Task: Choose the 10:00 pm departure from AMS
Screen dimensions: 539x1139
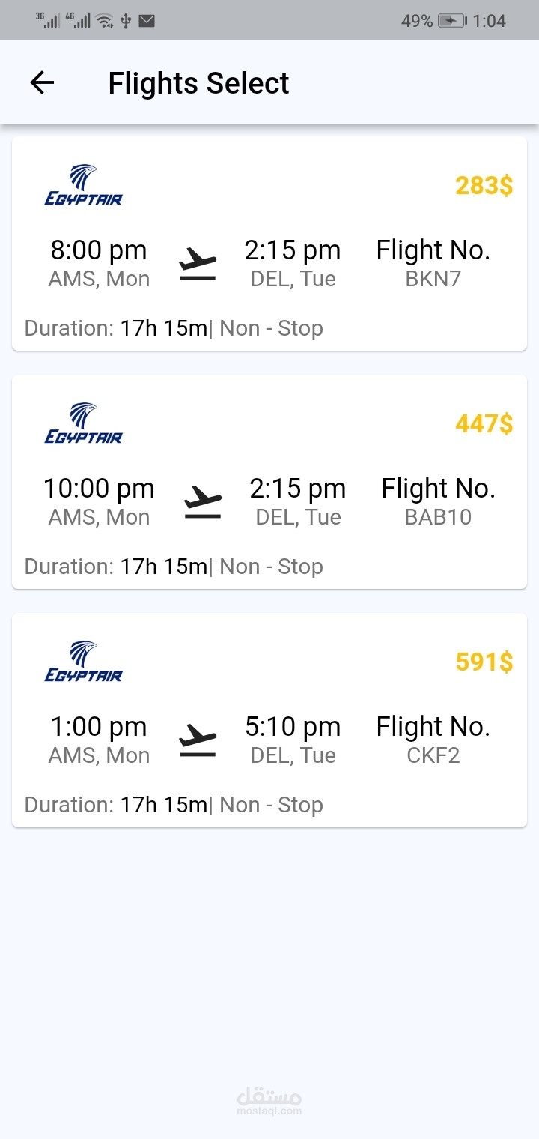Action: point(99,489)
